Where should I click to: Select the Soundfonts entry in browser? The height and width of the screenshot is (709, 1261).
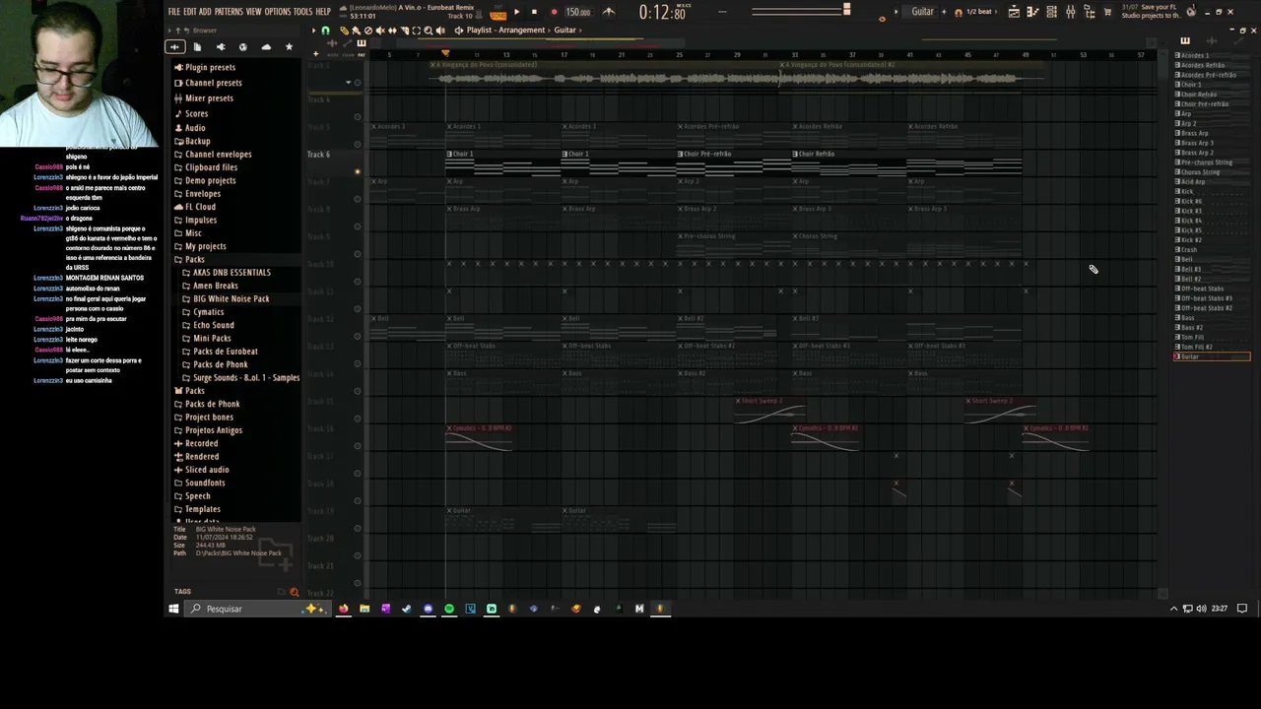click(x=205, y=483)
